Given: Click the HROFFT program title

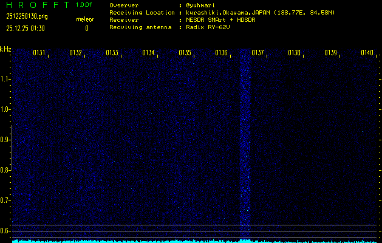Looking at the screenshot, I should pos(38,5).
